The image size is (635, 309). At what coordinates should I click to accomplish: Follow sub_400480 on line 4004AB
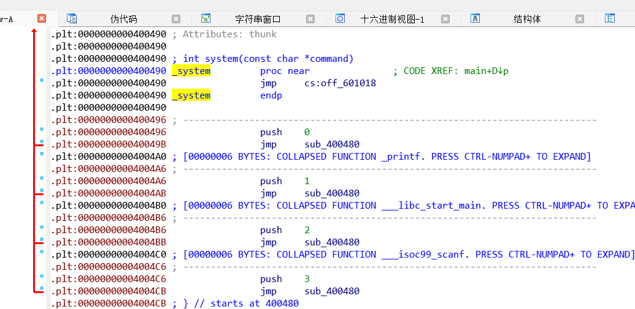[332, 193]
